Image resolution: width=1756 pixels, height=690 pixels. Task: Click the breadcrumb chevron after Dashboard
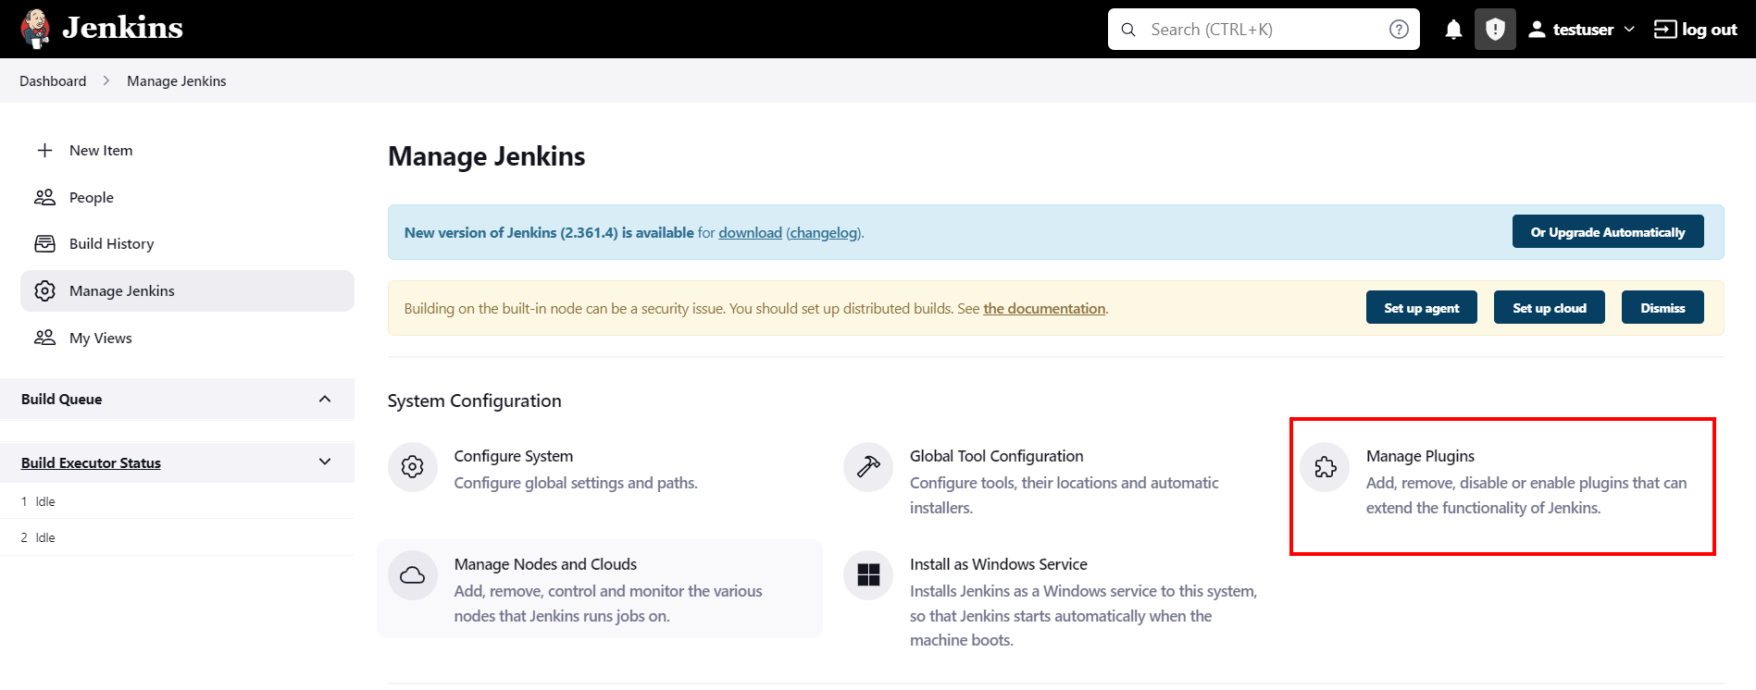pyautogui.click(x=106, y=80)
